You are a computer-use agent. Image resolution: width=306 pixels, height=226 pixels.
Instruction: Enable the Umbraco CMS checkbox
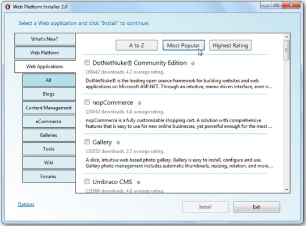click(x=87, y=181)
